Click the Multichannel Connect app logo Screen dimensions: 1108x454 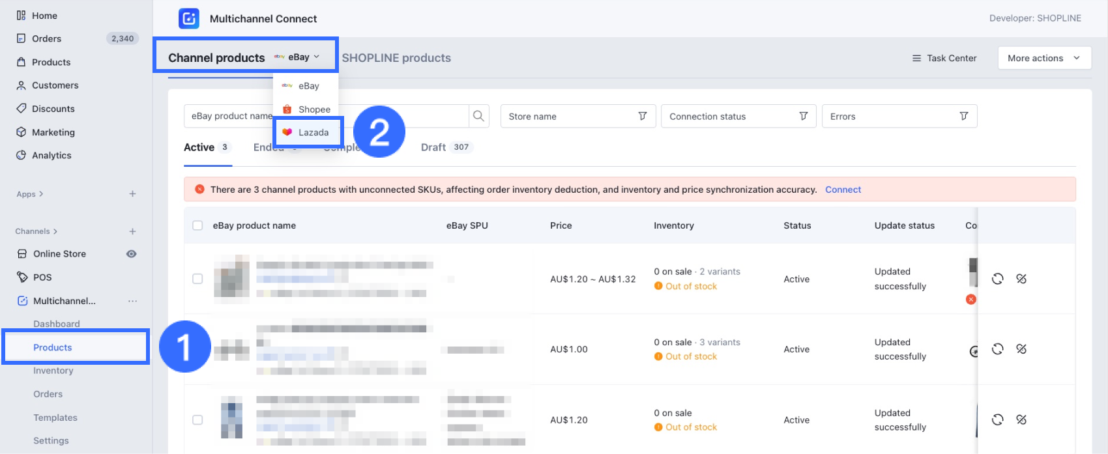tap(189, 18)
